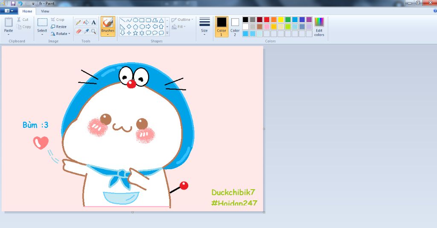
Task: Switch to the Home tab
Action: point(27,11)
